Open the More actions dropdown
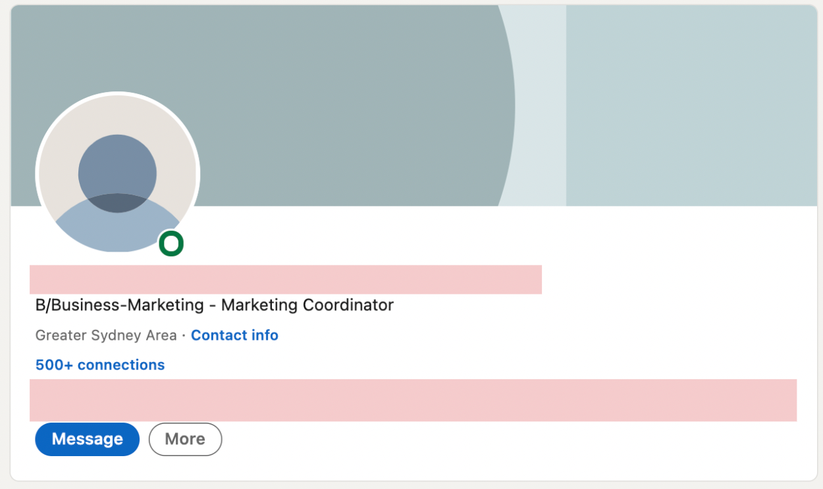Image resolution: width=823 pixels, height=489 pixels. pos(185,439)
